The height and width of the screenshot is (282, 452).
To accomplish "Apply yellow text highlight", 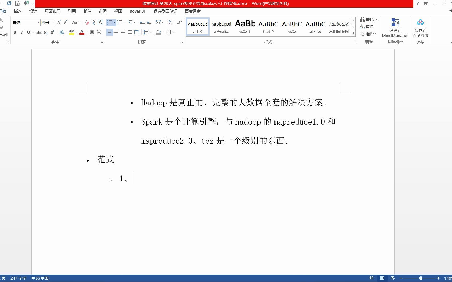I will (72, 32).
